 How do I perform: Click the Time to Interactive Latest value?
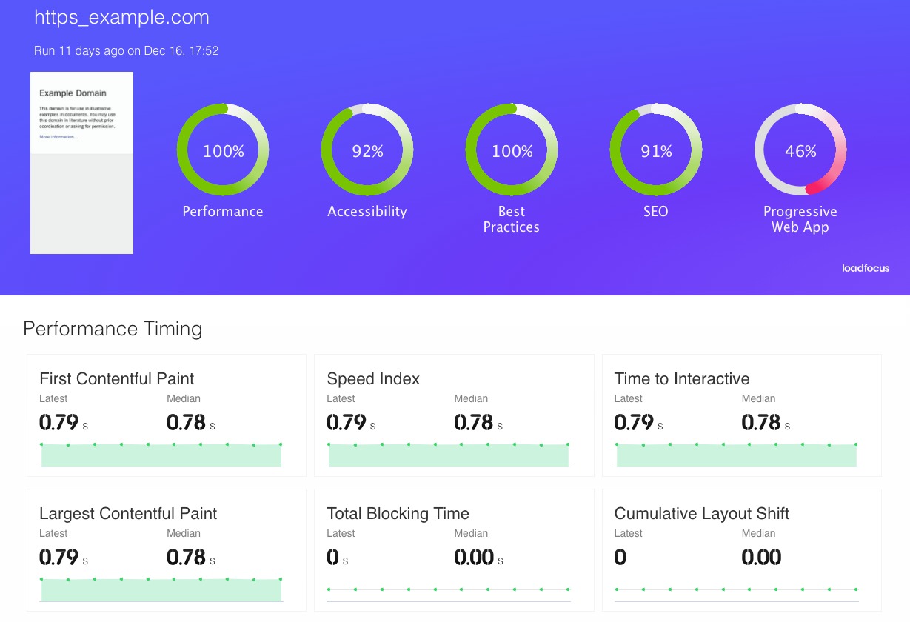coord(633,422)
